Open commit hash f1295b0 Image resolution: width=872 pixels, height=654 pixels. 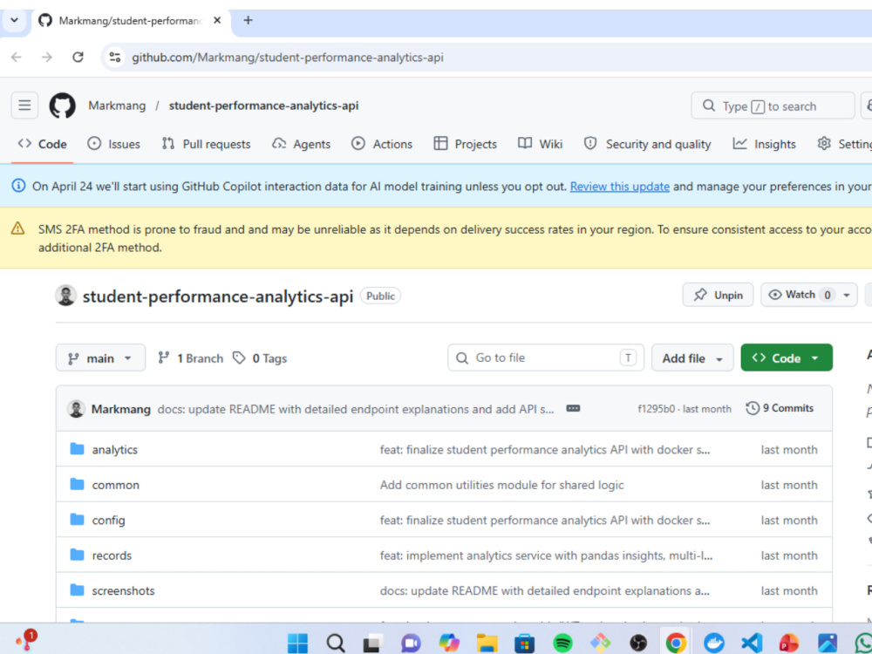pyautogui.click(x=657, y=409)
